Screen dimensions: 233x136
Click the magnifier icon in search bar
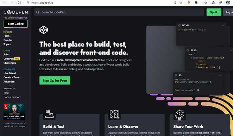[38, 12]
